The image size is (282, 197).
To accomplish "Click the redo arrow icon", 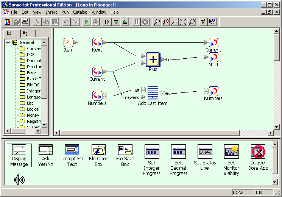I will point(75,22).
